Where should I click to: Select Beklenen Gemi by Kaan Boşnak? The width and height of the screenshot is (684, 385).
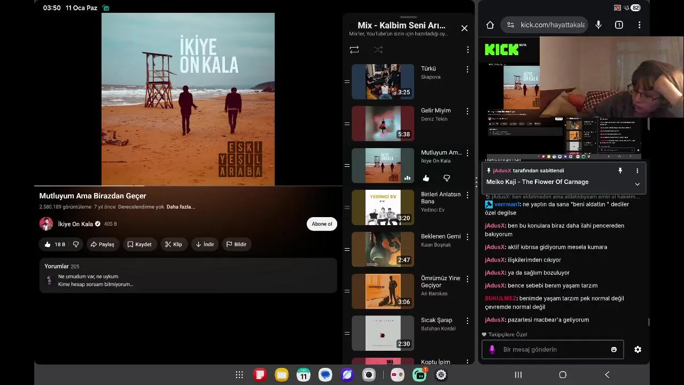[x=409, y=249]
